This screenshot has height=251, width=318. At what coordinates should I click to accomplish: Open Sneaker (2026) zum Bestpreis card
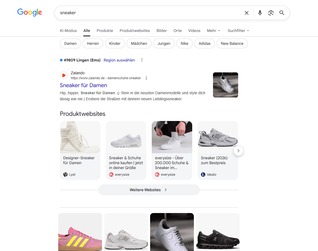(x=218, y=150)
